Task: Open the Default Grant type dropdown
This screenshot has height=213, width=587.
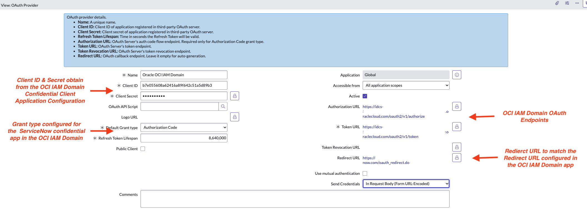Action: point(184,127)
